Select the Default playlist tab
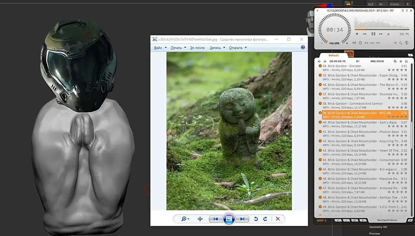Viewport: 415px width, 236px height. (x=333, y=55)
